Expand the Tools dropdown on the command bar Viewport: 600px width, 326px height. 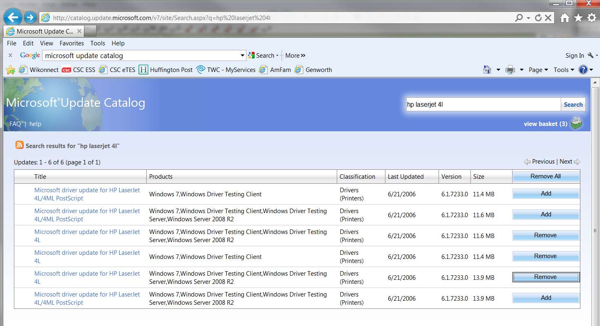click(564, 70)
